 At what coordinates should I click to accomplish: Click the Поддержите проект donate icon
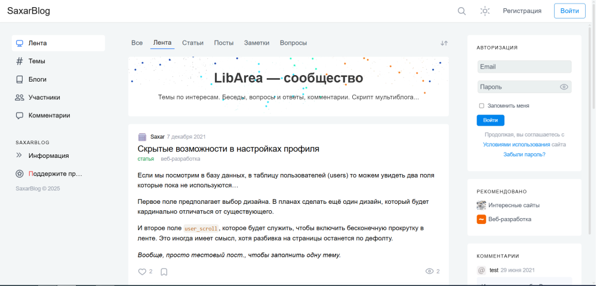tap(20, 174)
